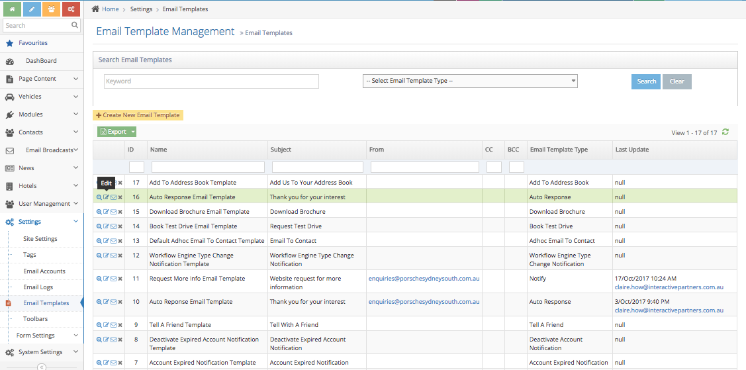746x370 pixels.
Task: Click the Keyword search input field
Action: 211,81
